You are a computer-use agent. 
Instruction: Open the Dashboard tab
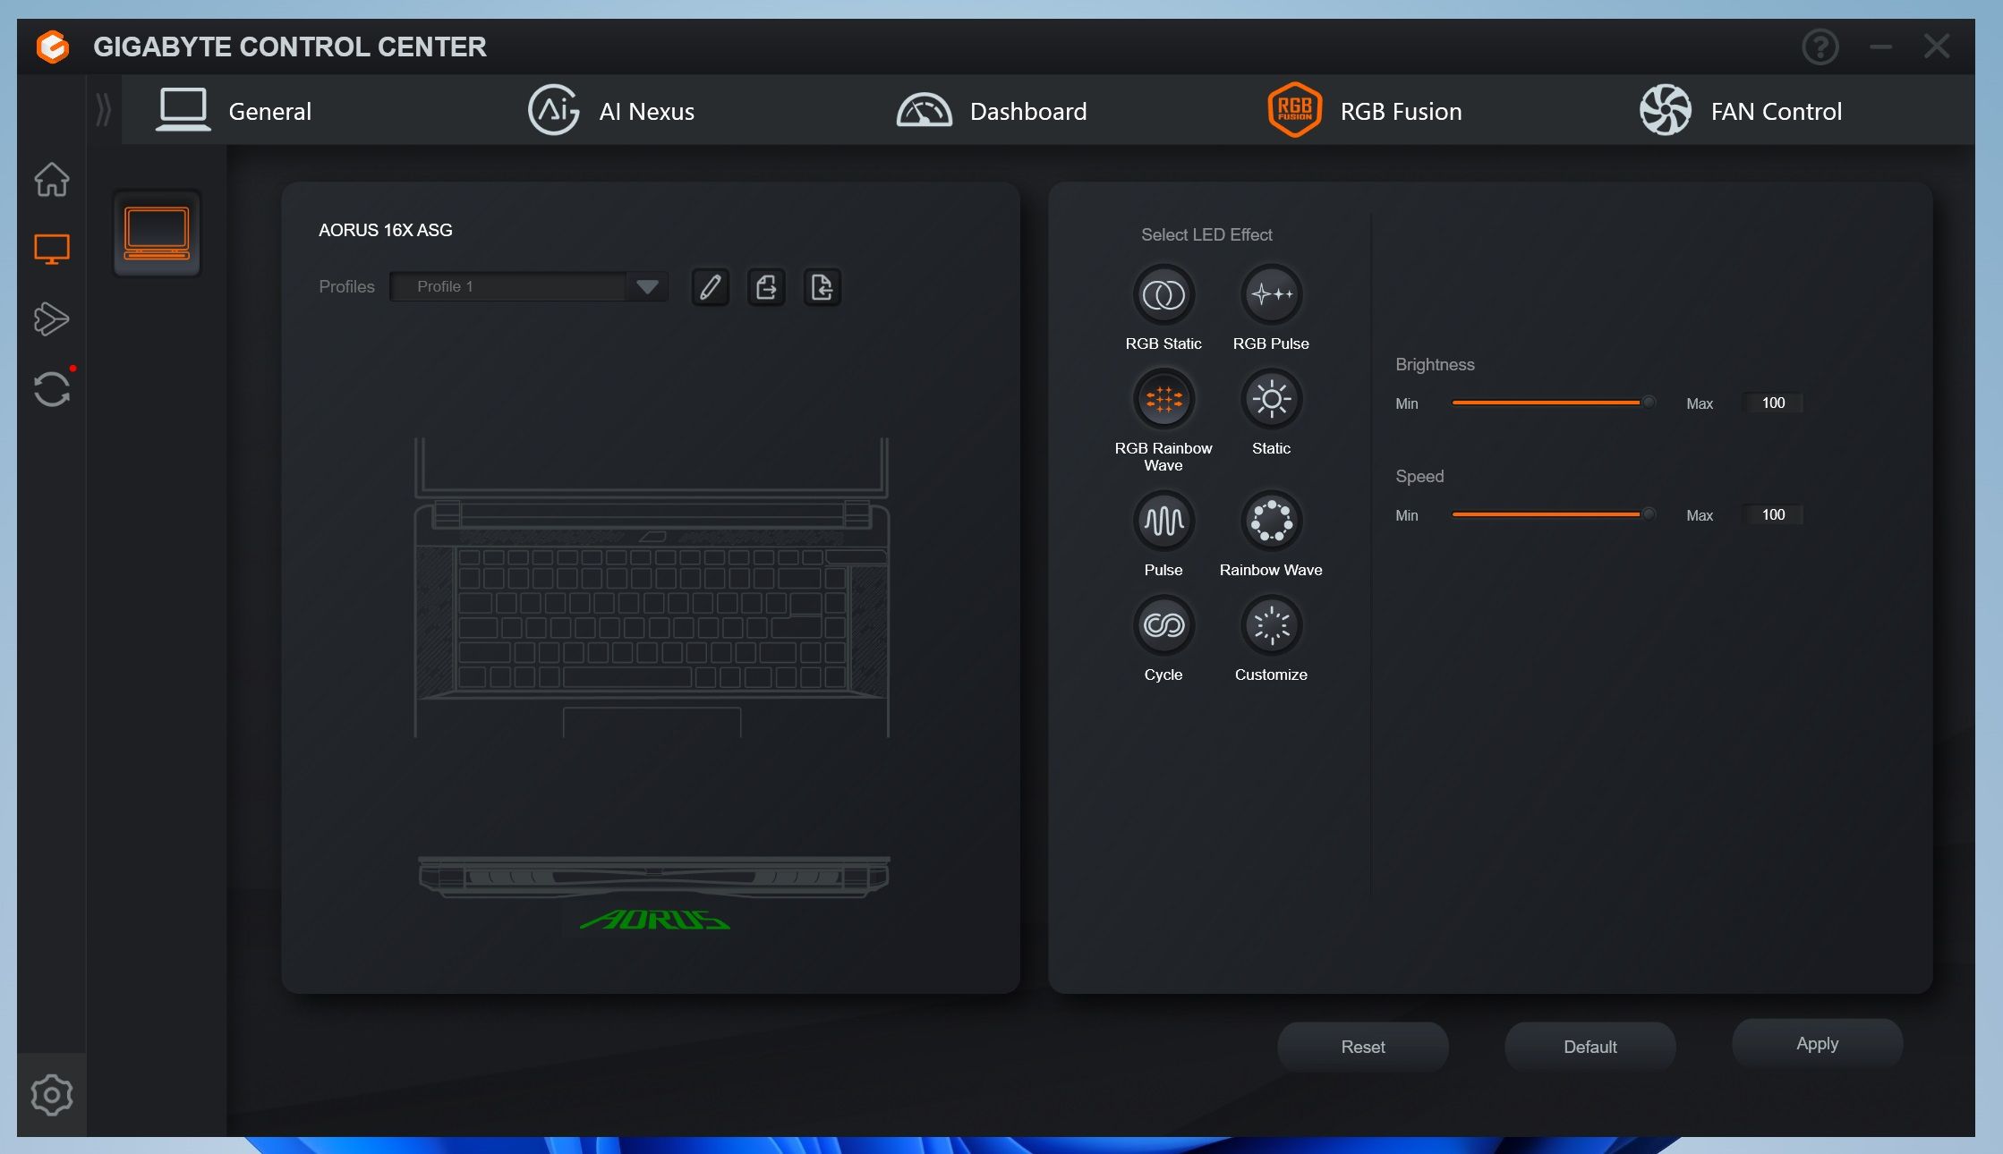992,111
